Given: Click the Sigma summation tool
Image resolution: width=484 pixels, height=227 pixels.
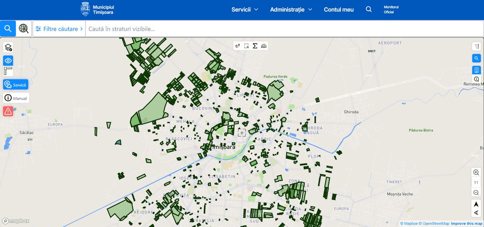Looking at the screenshot, I should [255, 46].
